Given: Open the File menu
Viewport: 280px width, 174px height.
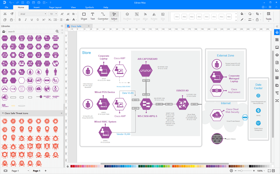Looking at the screenshot, I should point(6,7).
